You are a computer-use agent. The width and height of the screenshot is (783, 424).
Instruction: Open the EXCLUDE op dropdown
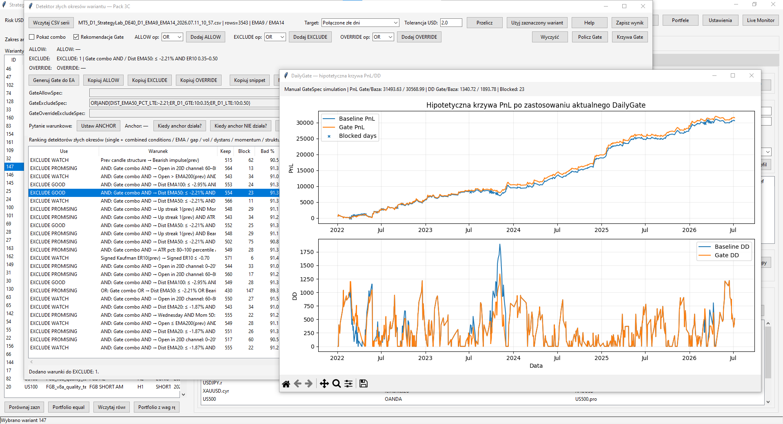coord(275,37)
